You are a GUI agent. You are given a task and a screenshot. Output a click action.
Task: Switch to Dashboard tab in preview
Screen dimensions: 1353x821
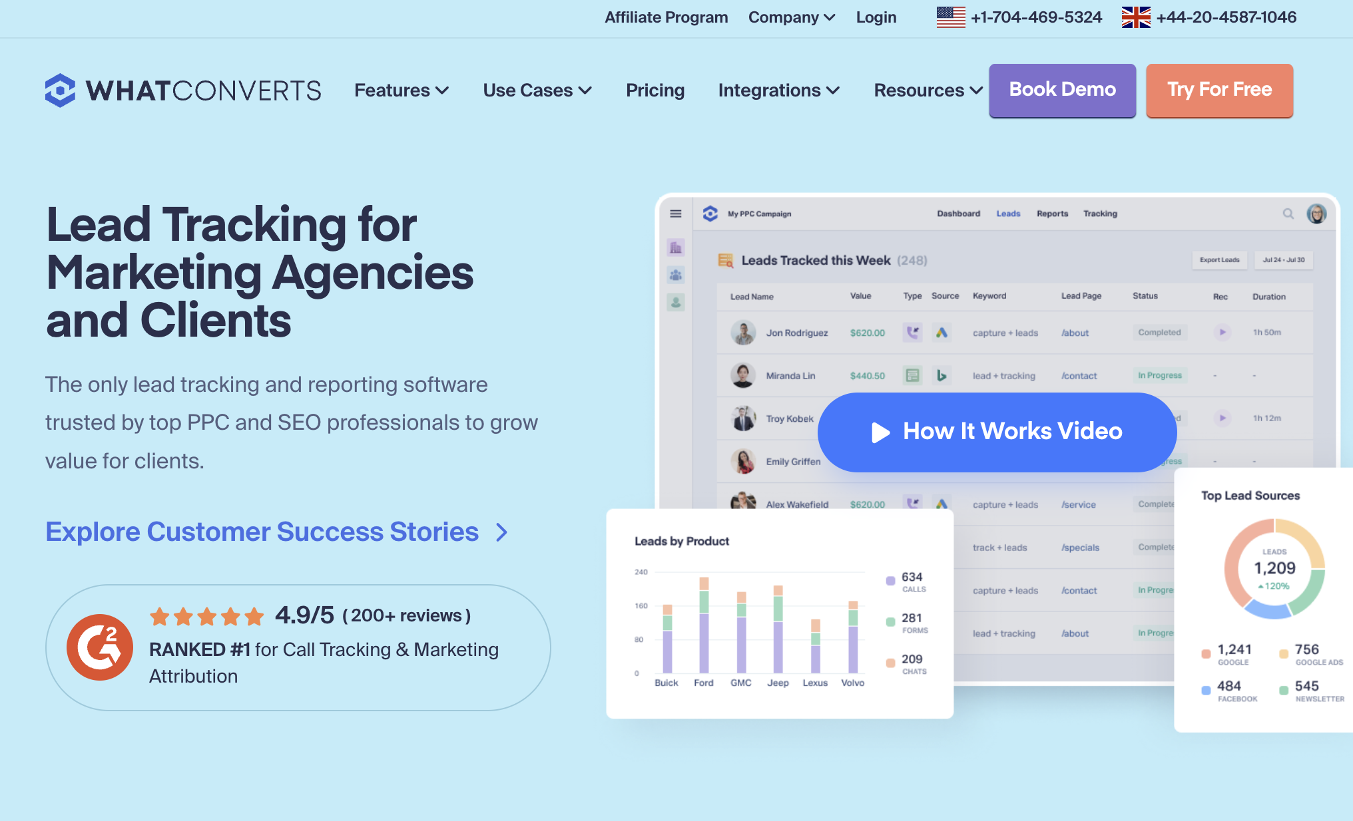pos(958,214)
